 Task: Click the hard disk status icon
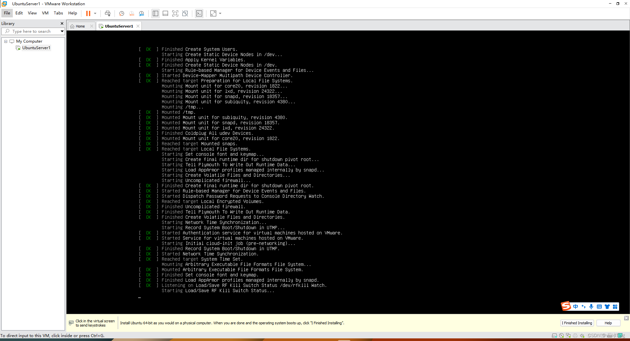pos(554,336)
